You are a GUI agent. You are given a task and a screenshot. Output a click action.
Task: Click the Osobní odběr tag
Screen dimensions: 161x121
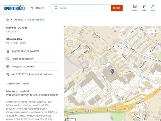(x=14, y=84)
